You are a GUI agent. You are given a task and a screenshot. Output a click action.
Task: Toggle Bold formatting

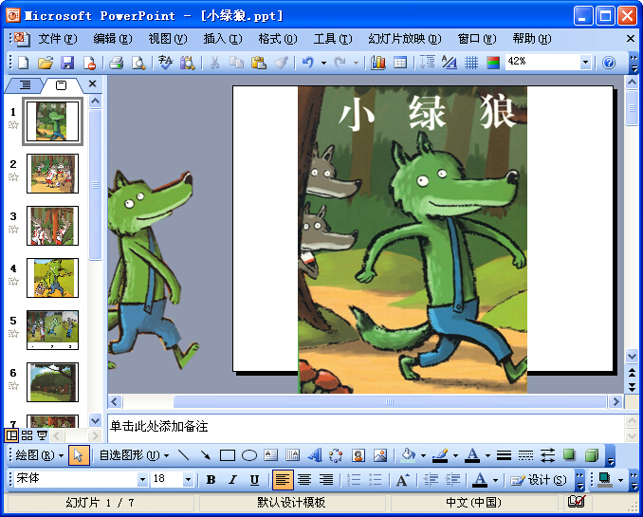[x=211, y=480]
